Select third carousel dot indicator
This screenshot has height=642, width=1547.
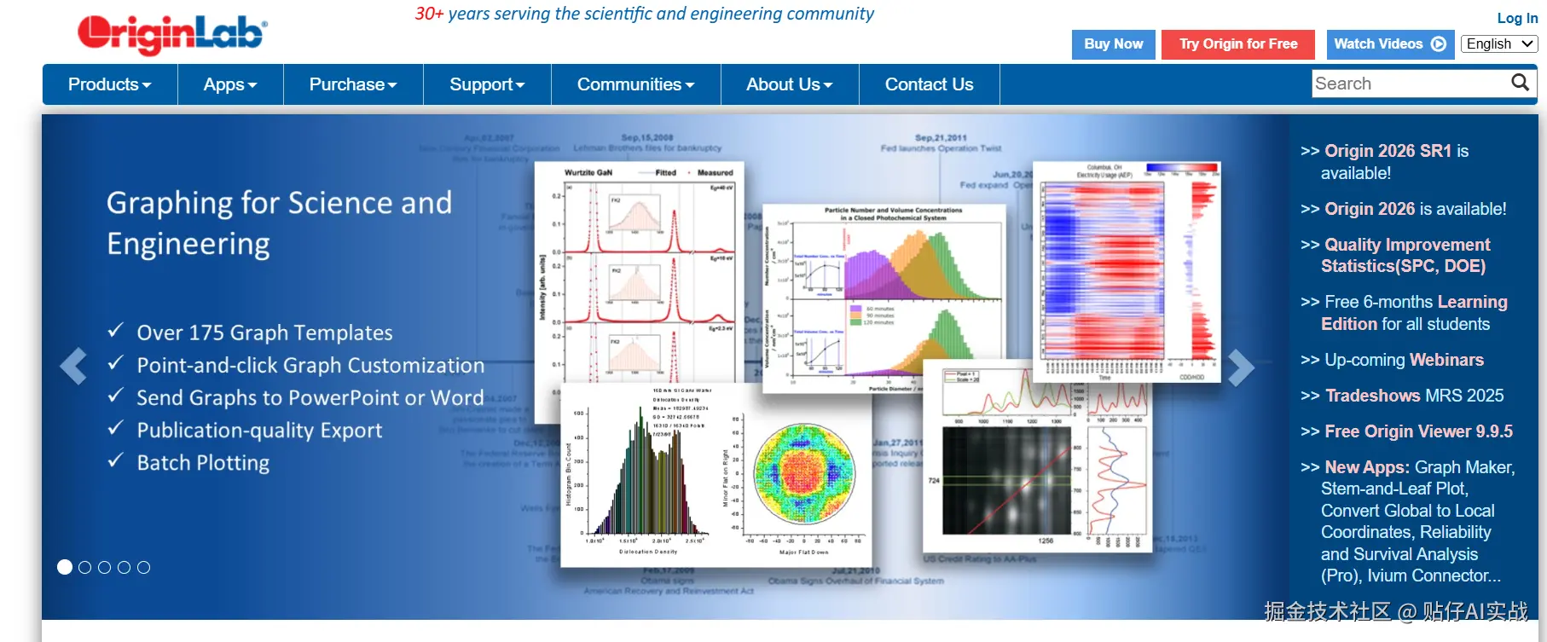[104, 567]
